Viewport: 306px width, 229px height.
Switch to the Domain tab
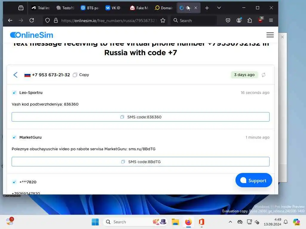click(x=163, y=8)
